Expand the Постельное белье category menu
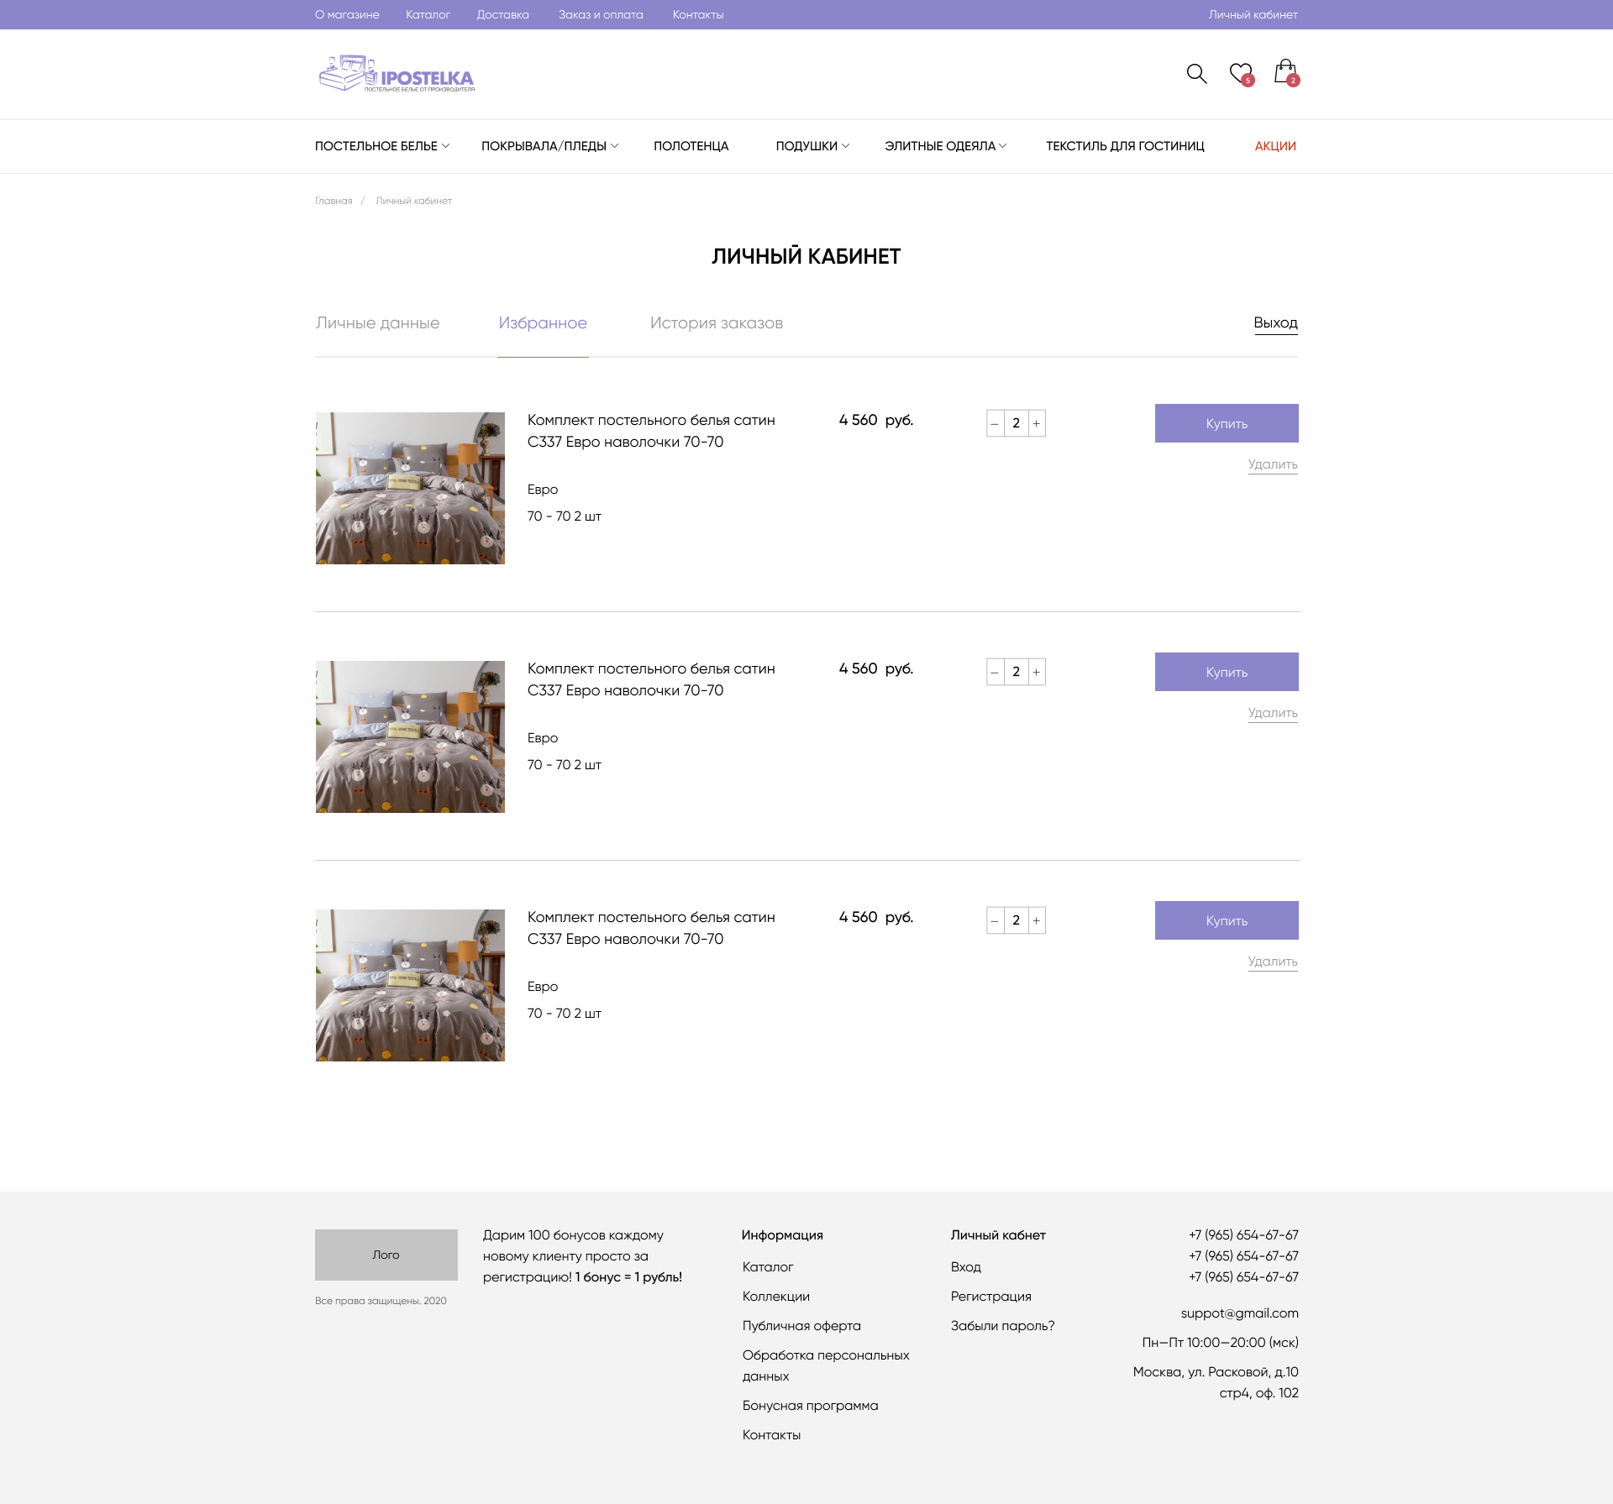Screen dimensions: 1613x1504 click(x=382, y=146)
